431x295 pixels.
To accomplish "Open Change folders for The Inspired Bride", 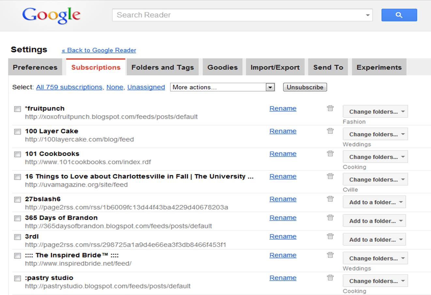I will 375,258.
